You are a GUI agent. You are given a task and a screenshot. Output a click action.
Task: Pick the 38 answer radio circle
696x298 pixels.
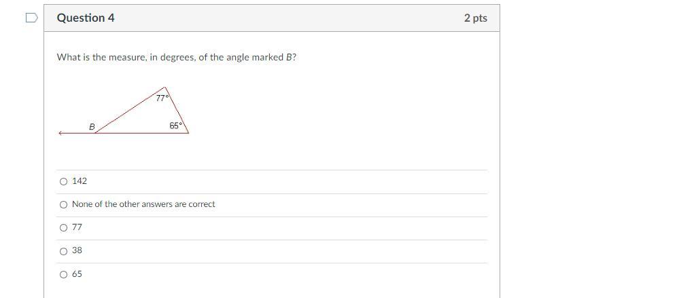pos(64,251)
